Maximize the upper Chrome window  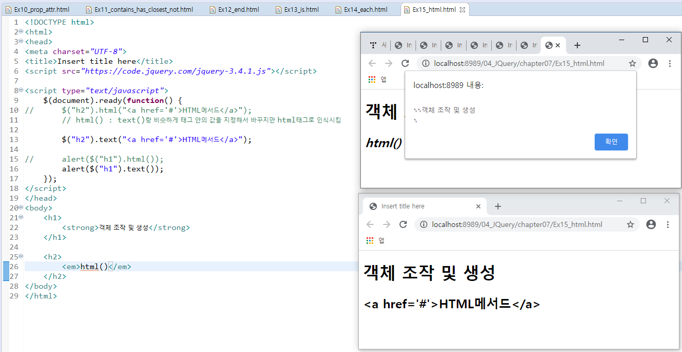pyautogui.click(x=645, y=40)
